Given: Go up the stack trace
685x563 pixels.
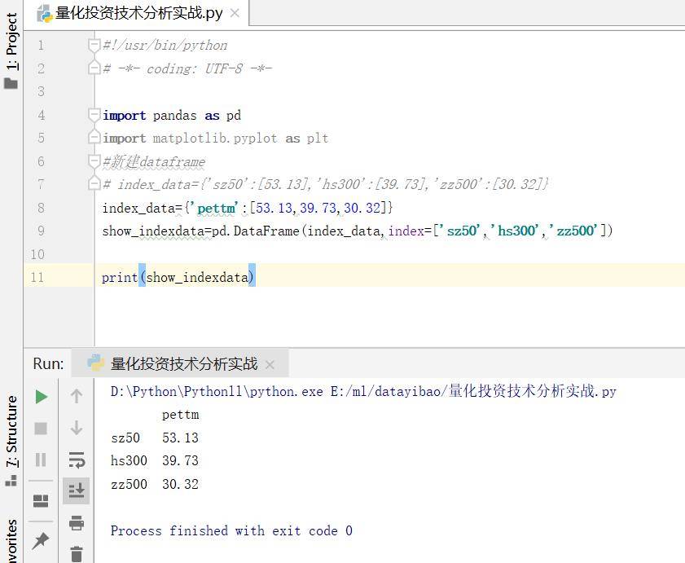Looking at the screenshot, I should [77, 396].
